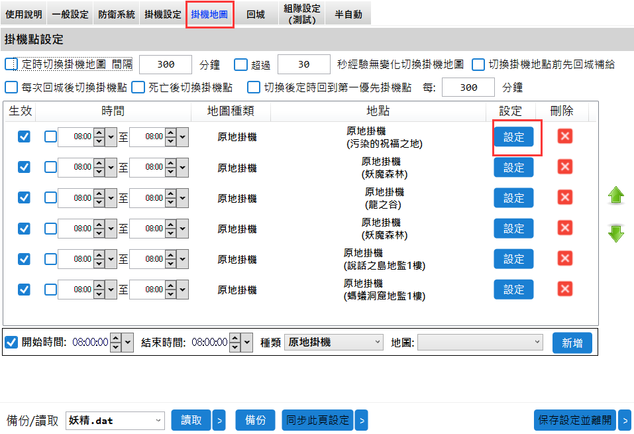Open the 種類 dropdown showing 原地掛機
634x434 pixels.
[x=333, y=343]
